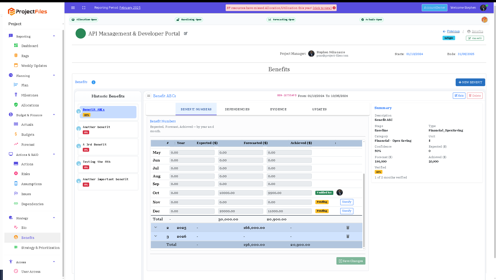The height and width of the screenshot is (280, 496).
Task: Collapse the Planning sidebar section
Action: (x=54, y=75)
